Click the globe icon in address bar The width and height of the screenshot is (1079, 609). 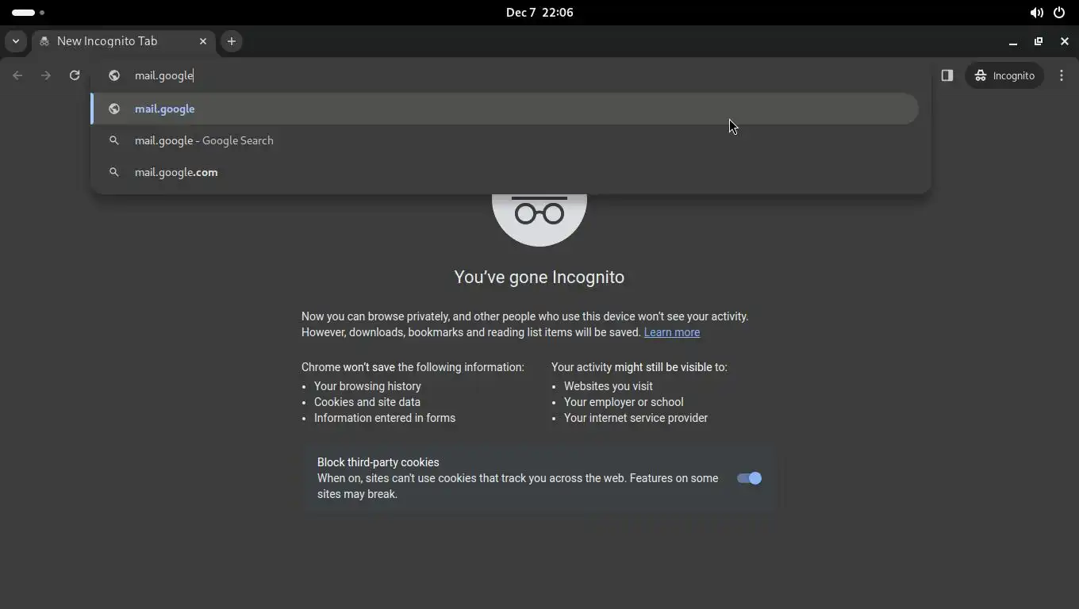click(114, 75)
